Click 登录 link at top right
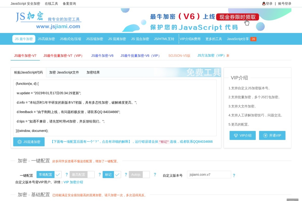This screenshot has width=302, height=201. pyautogui.click(x=269, y=4)
